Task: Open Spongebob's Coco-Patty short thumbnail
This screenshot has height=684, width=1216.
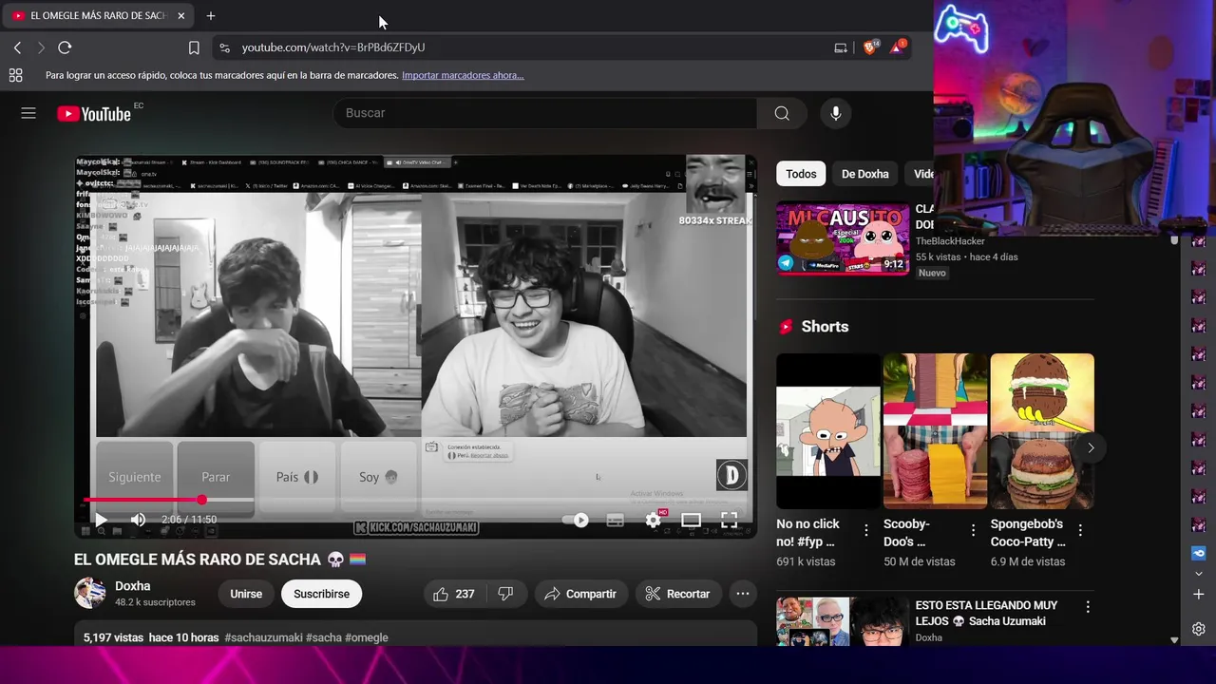Action: point(1042,431)
